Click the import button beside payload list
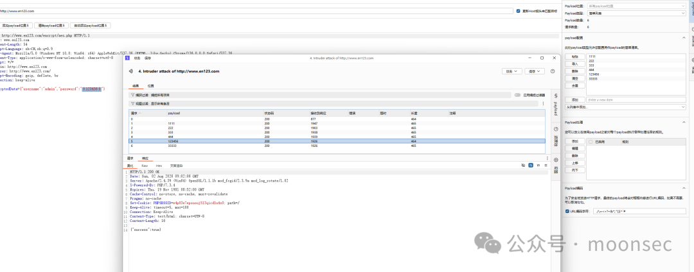The image size is (694, 272). pos(575,64)
